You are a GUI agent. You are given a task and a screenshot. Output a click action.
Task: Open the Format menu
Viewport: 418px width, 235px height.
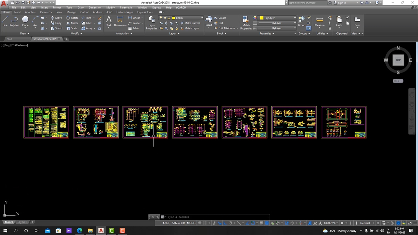(57, 8)
